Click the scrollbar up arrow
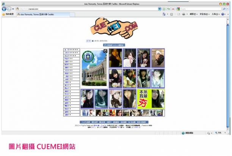The width and height of the screenshot is (232, 156). pos(228,19)
